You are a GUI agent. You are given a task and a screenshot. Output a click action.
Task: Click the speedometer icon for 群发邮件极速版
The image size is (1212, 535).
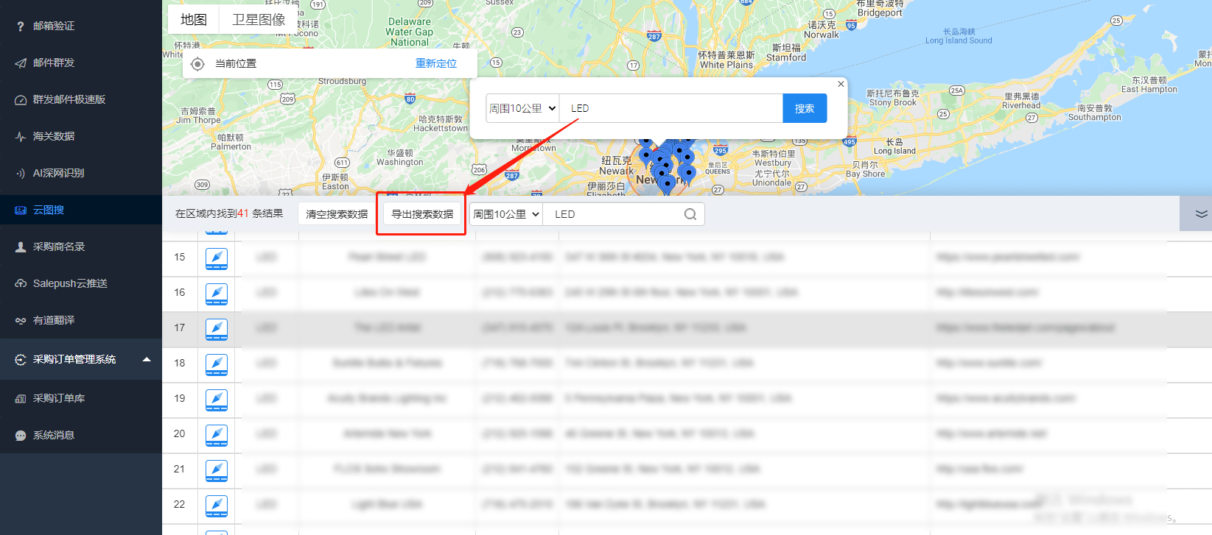coord(21,100)
